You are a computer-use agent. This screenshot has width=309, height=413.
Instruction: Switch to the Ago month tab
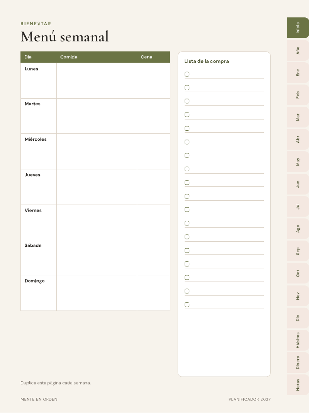pos(298,229)
